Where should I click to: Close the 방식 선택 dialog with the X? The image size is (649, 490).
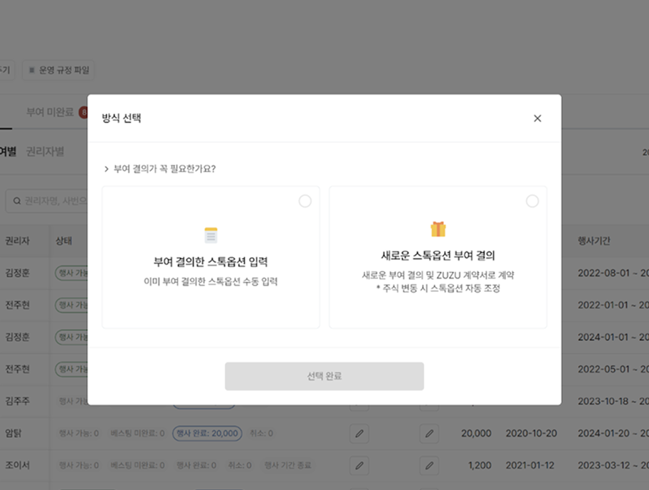(x=537, y=118)
